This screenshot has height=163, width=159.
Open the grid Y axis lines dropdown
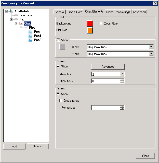tap(151, 54)
